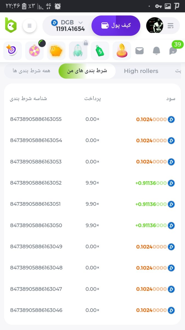The width and height of the screenshot is (185, 330).
Task: Select the شرط بندی های من tab
Action: tap(87, 71)
